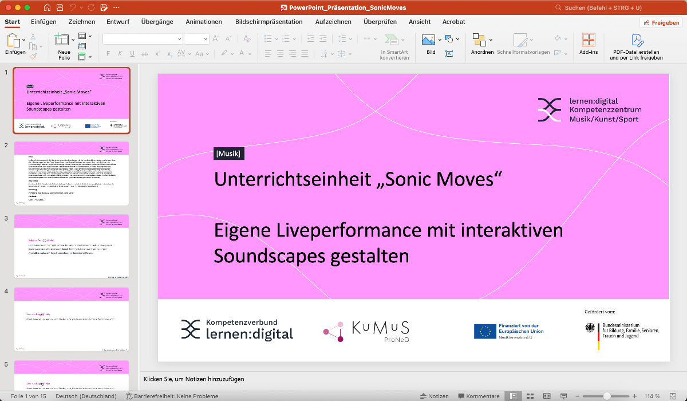Switch to the Bildschirmpräsentation tab
This screenshot has height=401, width=687.
(269, 22)
